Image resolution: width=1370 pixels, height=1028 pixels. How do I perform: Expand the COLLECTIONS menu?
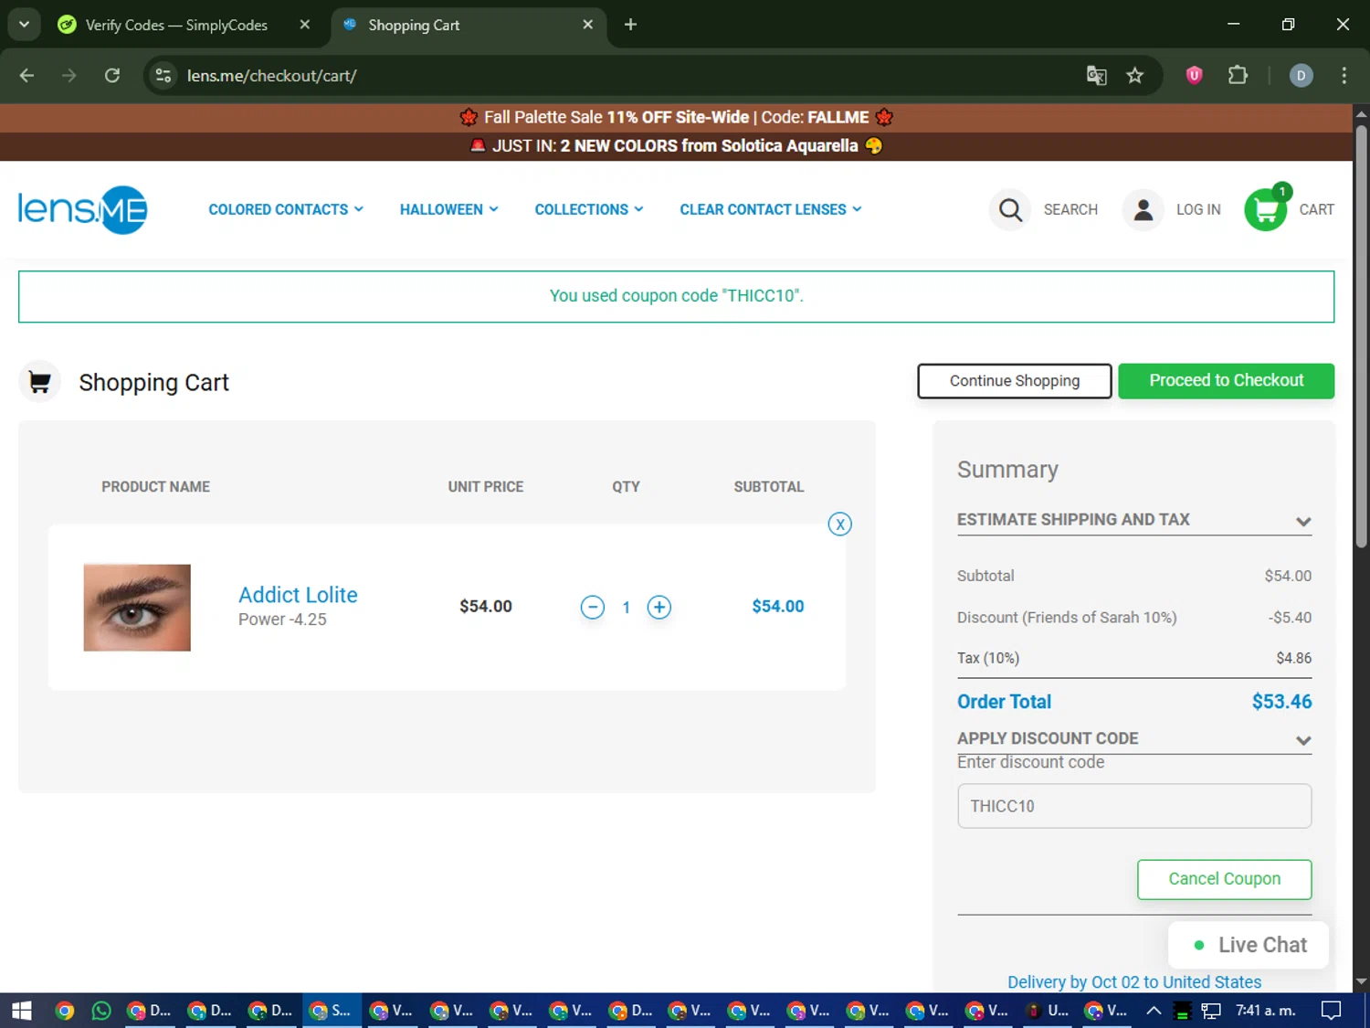click(589, 209)
